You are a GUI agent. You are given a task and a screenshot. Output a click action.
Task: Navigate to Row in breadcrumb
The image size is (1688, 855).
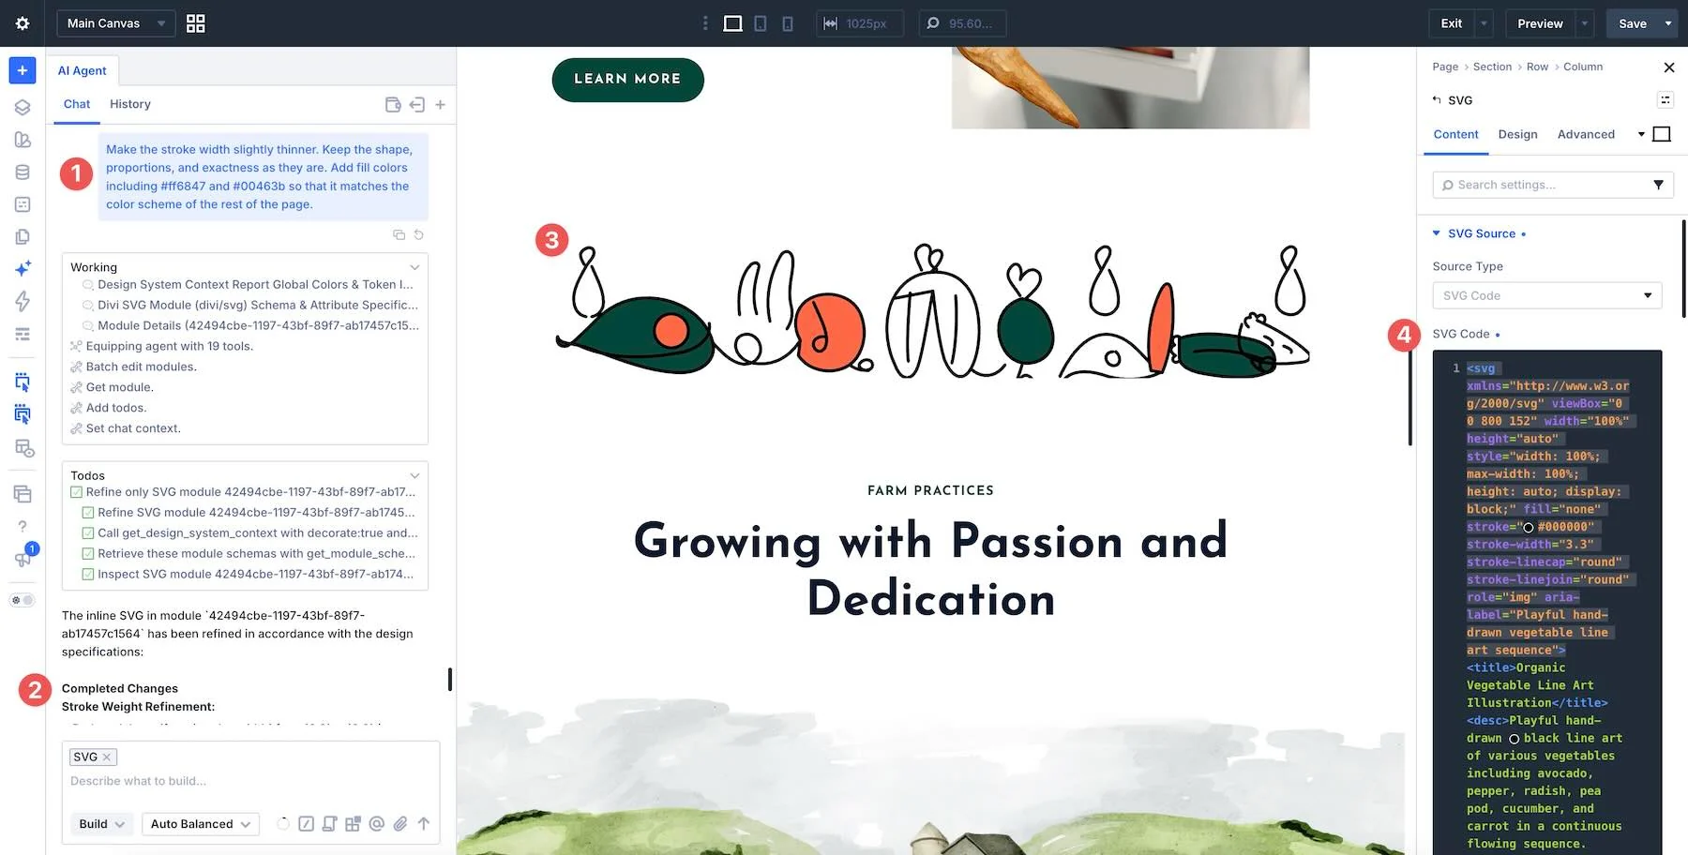tap(1537, 67)
